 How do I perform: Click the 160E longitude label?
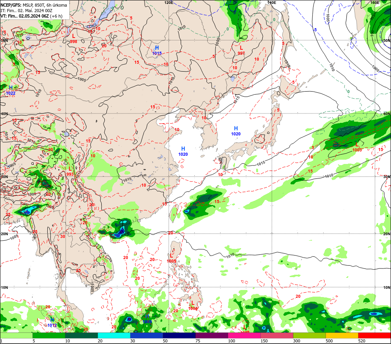coord(375,2)
